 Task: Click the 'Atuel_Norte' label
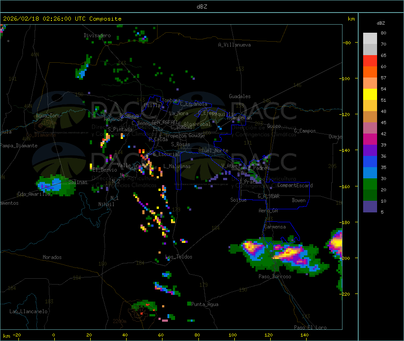click(x=213, y=151)
